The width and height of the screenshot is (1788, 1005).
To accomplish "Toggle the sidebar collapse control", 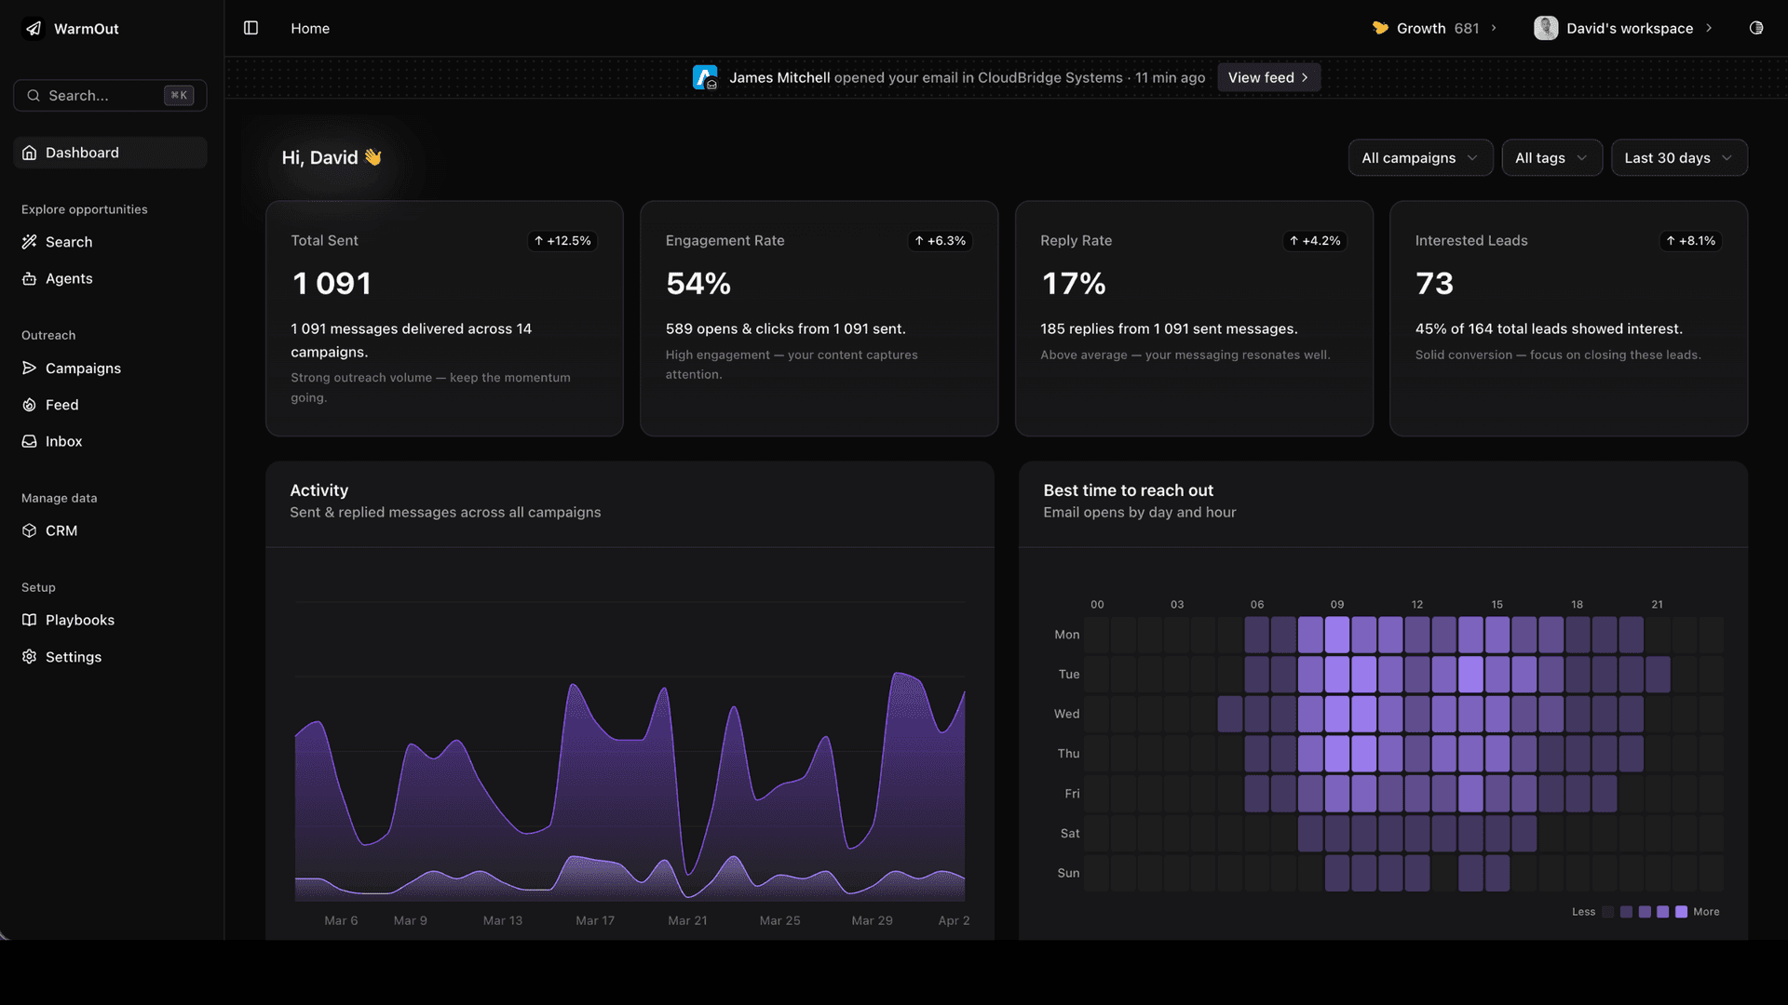I will pos(251,28).
